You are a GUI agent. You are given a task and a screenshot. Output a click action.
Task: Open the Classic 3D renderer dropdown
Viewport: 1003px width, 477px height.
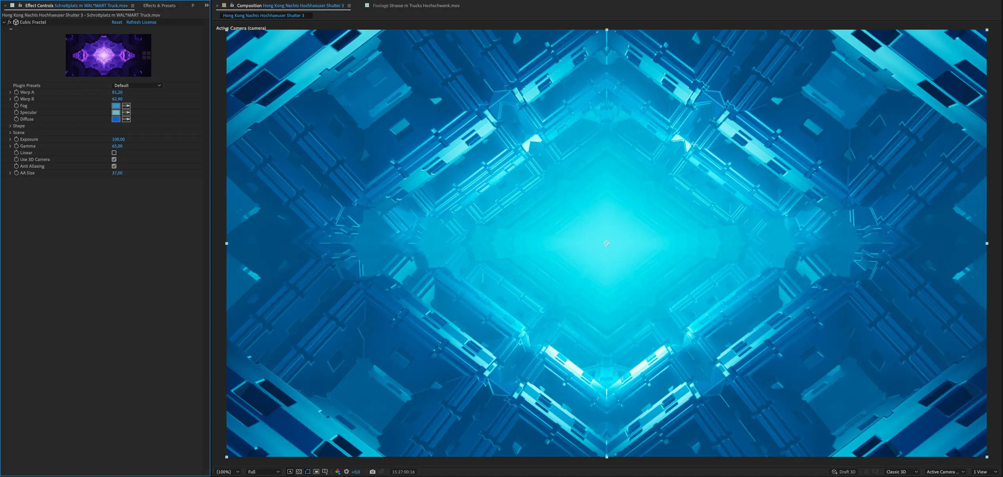tap(902, 471)
